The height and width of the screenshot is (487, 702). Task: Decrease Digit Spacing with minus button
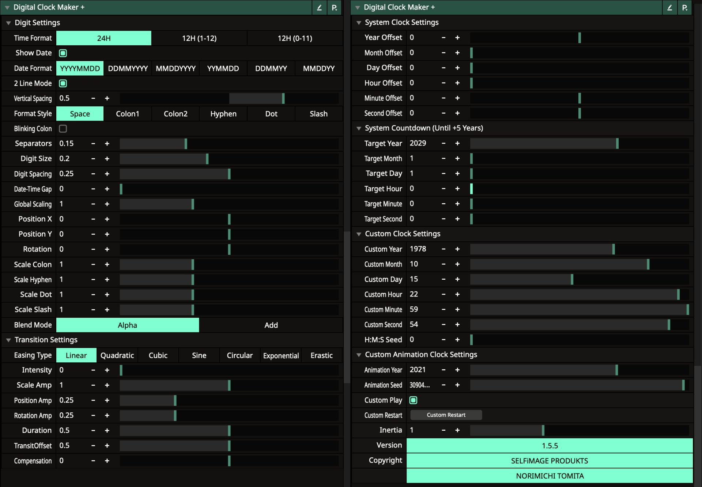93,174
